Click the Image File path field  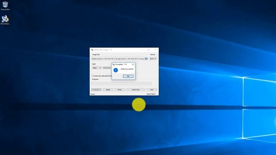pyautogui.click(x=118, y=59)
